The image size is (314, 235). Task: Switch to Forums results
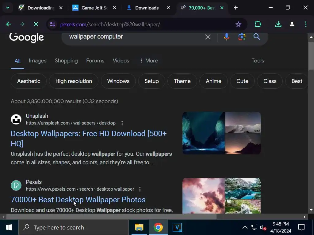click(x=95, y=61)
